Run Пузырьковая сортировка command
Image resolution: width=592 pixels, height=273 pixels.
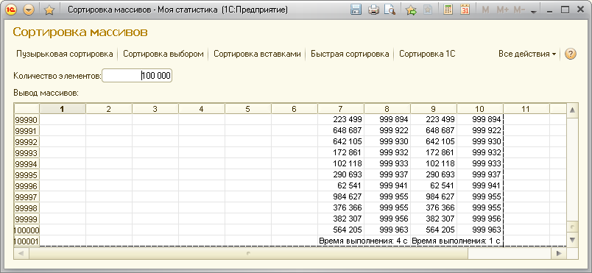65,54
